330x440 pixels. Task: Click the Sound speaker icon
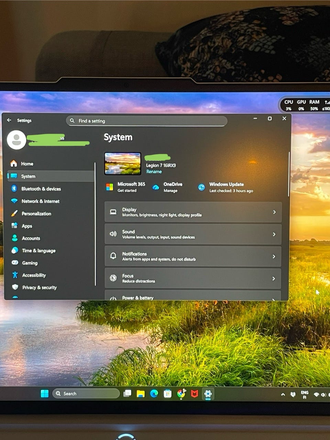(x=113, y=234)
